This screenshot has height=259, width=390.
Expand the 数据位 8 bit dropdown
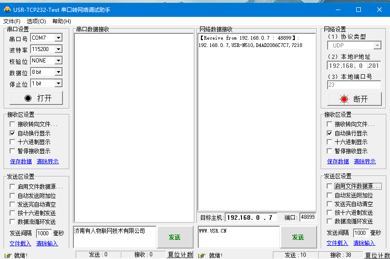(58, 72)
